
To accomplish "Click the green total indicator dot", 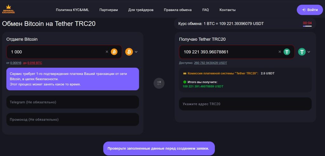I will tap(184, 82).
